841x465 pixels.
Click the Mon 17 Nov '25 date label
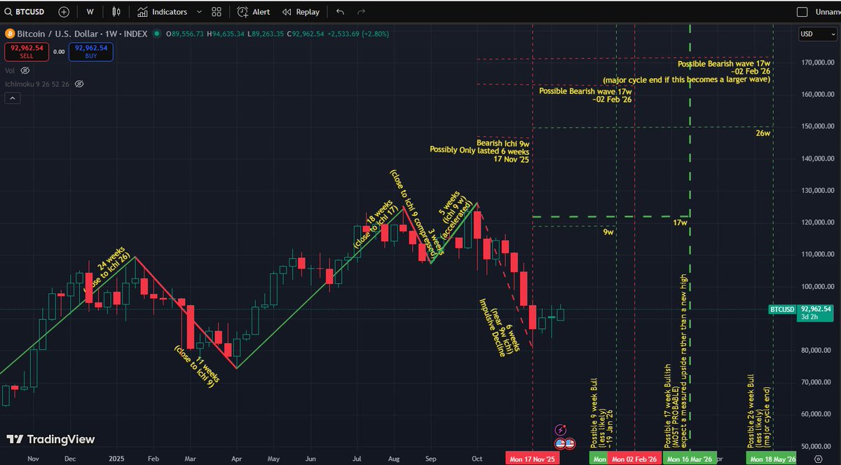click(x=533, y=459)
